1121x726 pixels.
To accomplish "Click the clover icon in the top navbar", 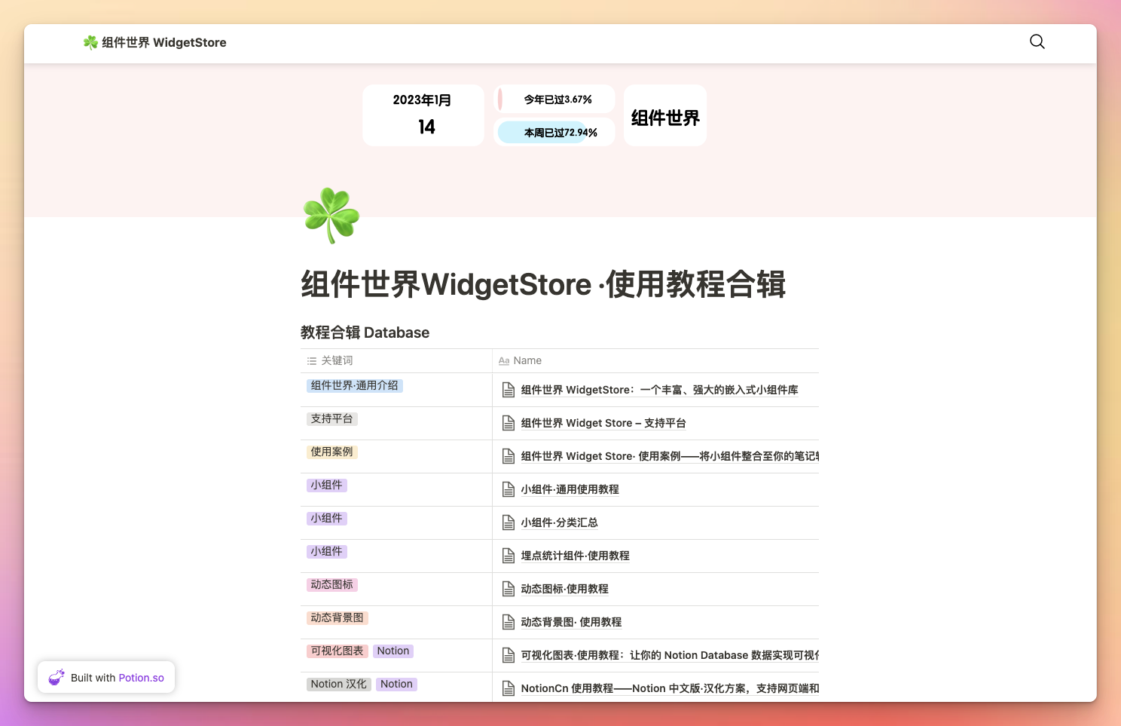I will pos(89,42).
